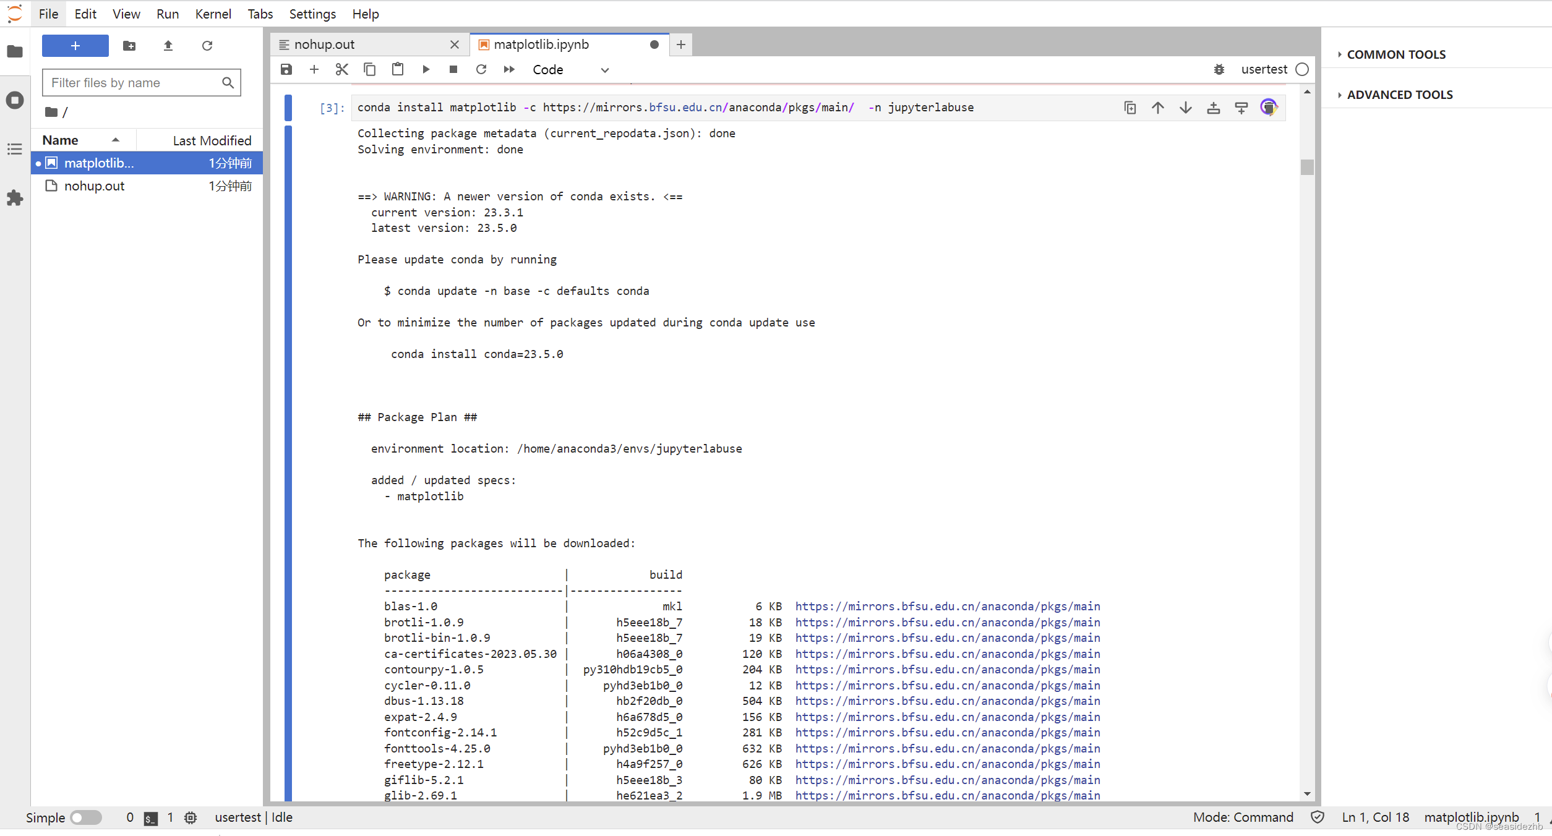Click the blas-1.0 mirror URL link

[948, 607]
